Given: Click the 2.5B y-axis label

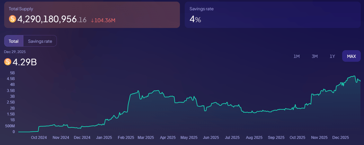Looking at the screenshot, I should [x=11, y=102].
